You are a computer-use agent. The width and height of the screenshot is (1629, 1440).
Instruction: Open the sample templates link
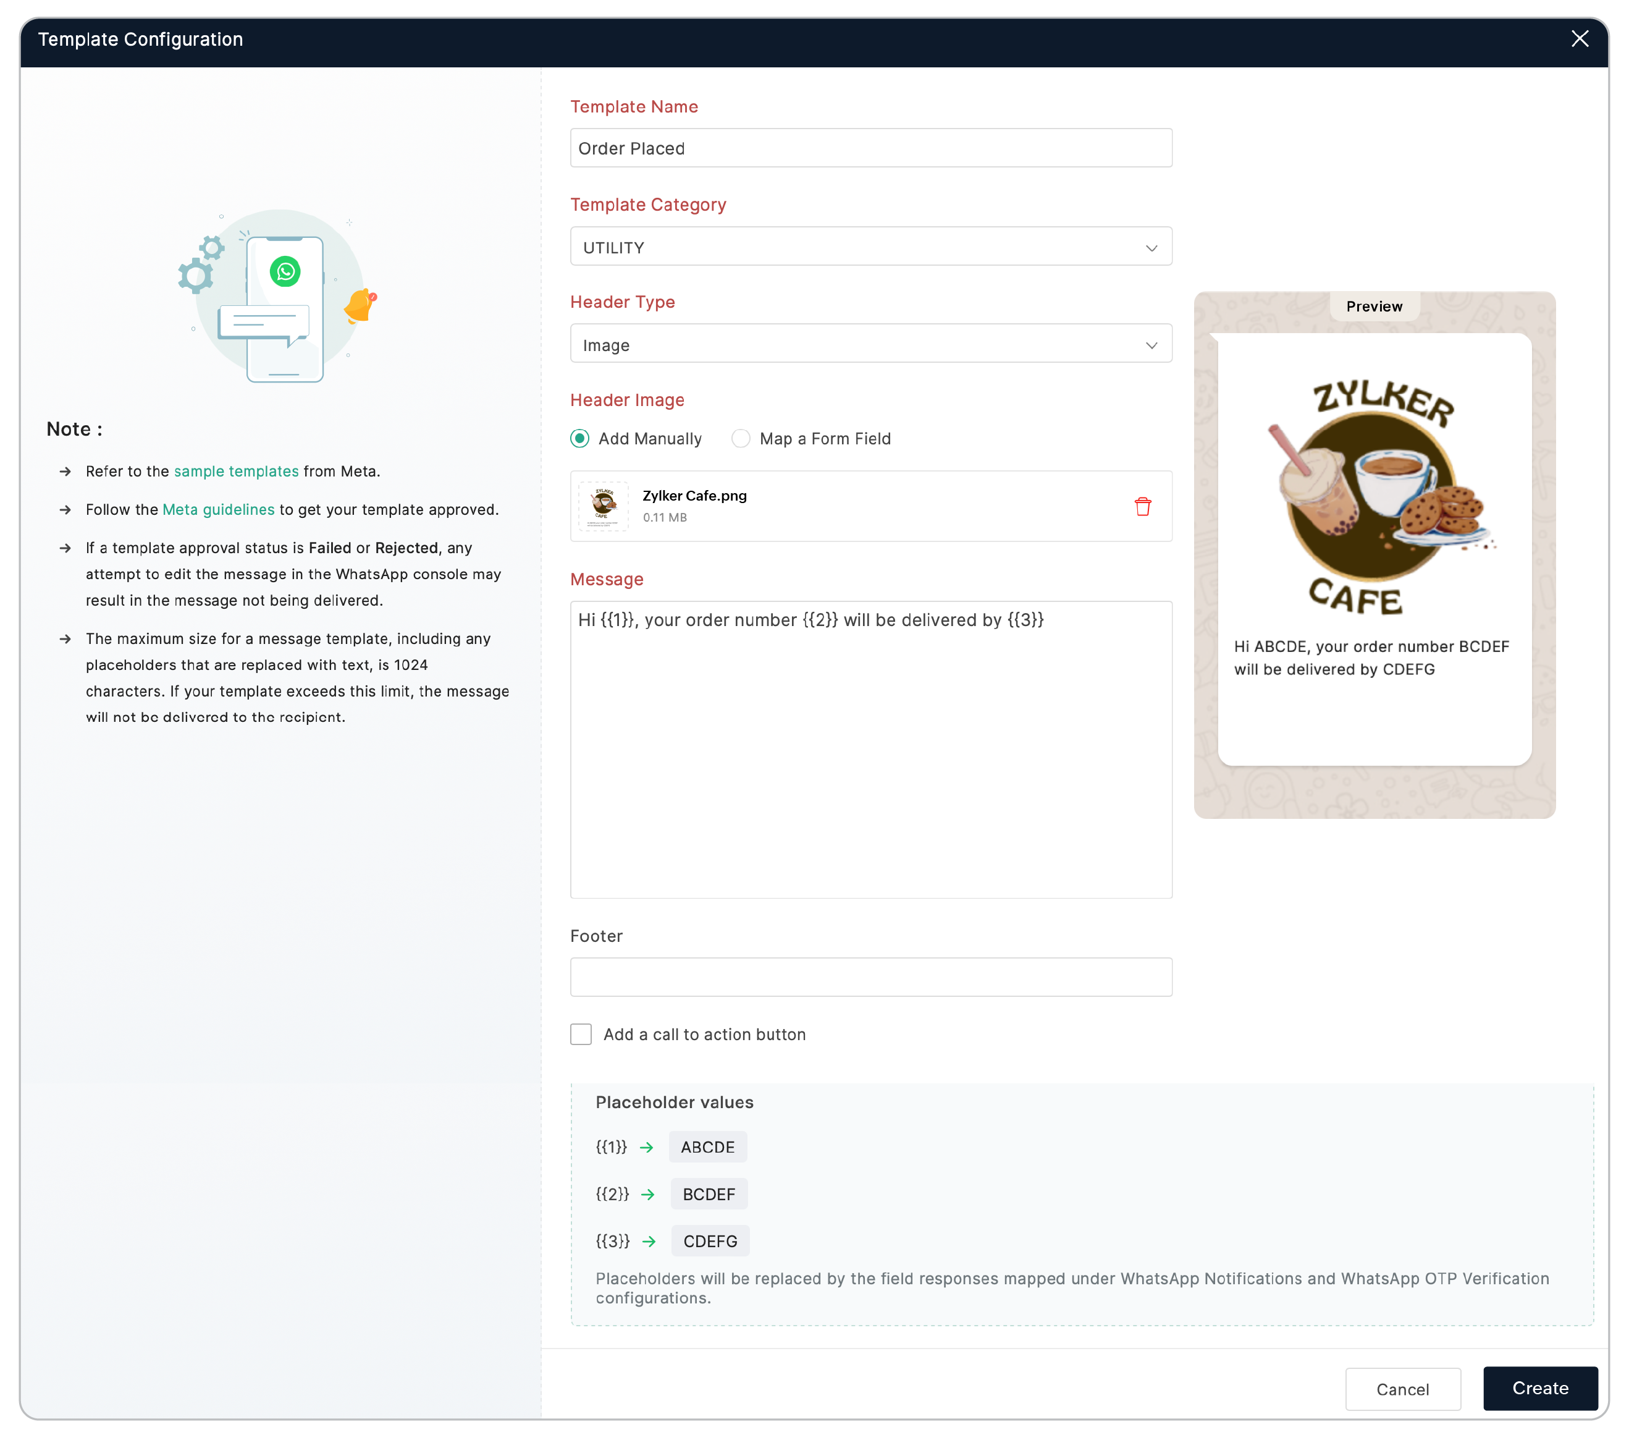pos(236,471)
